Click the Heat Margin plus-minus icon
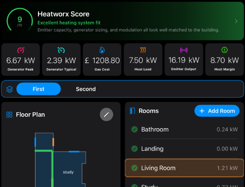Image resolution: width=245 pixels, height=187 pixels. (224, 50)
